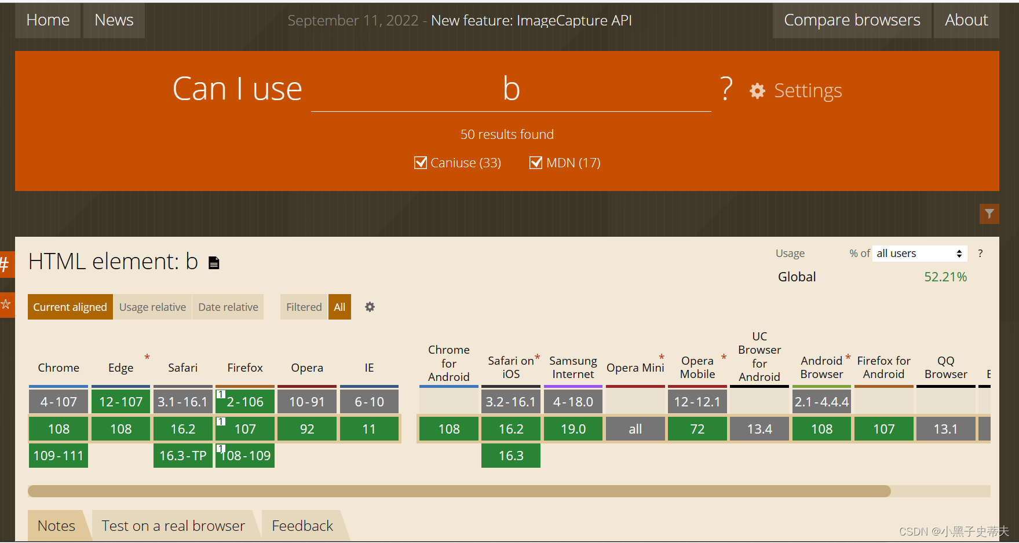Open the About page
The height and width of the screenshot is (543, 1019).
coord(966,20)
